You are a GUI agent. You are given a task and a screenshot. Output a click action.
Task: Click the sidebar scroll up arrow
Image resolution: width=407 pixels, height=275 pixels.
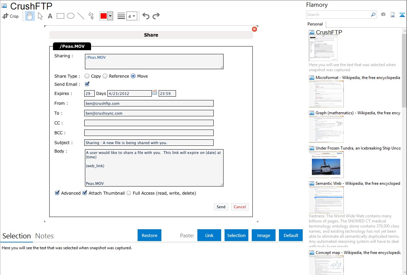(404, 31)
